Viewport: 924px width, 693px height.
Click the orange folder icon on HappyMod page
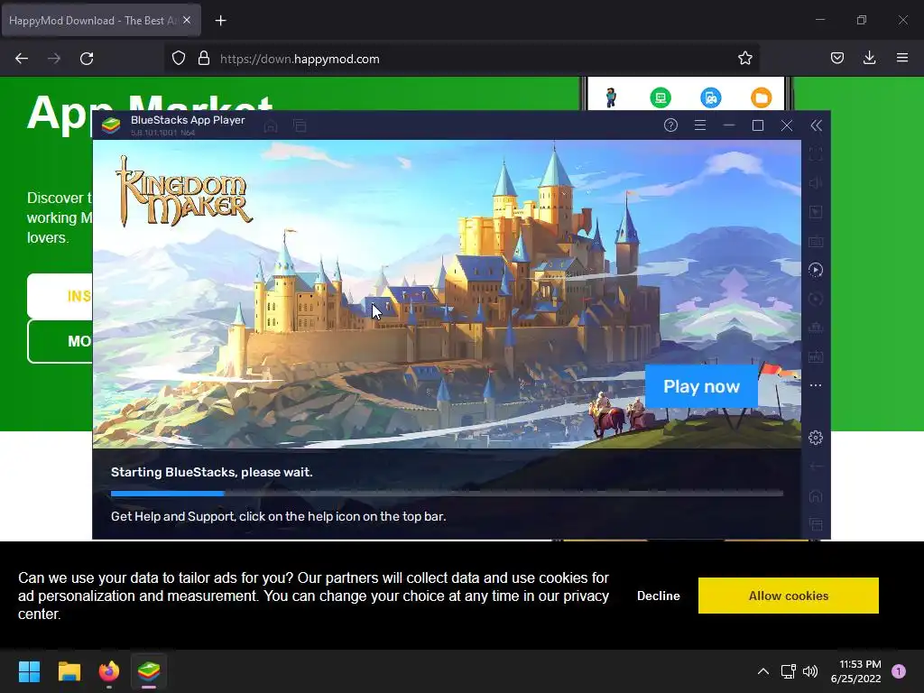click(x=761, y=97)
